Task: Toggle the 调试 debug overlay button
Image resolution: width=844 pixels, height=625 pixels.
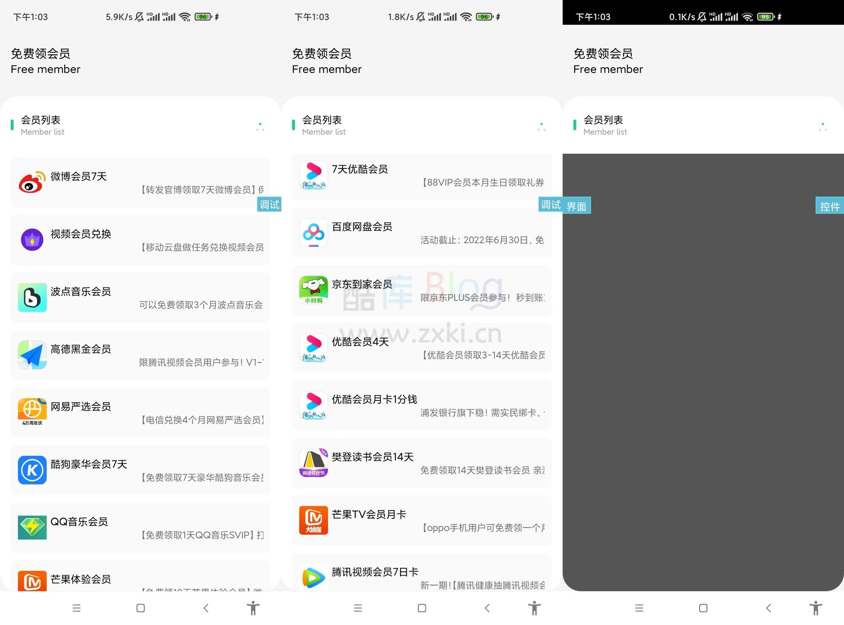Action: click(269, 205)
